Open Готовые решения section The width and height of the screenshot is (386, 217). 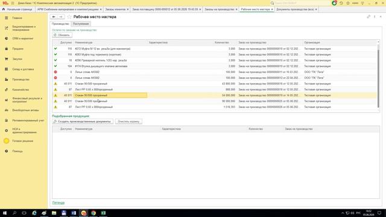pos(22,141)
